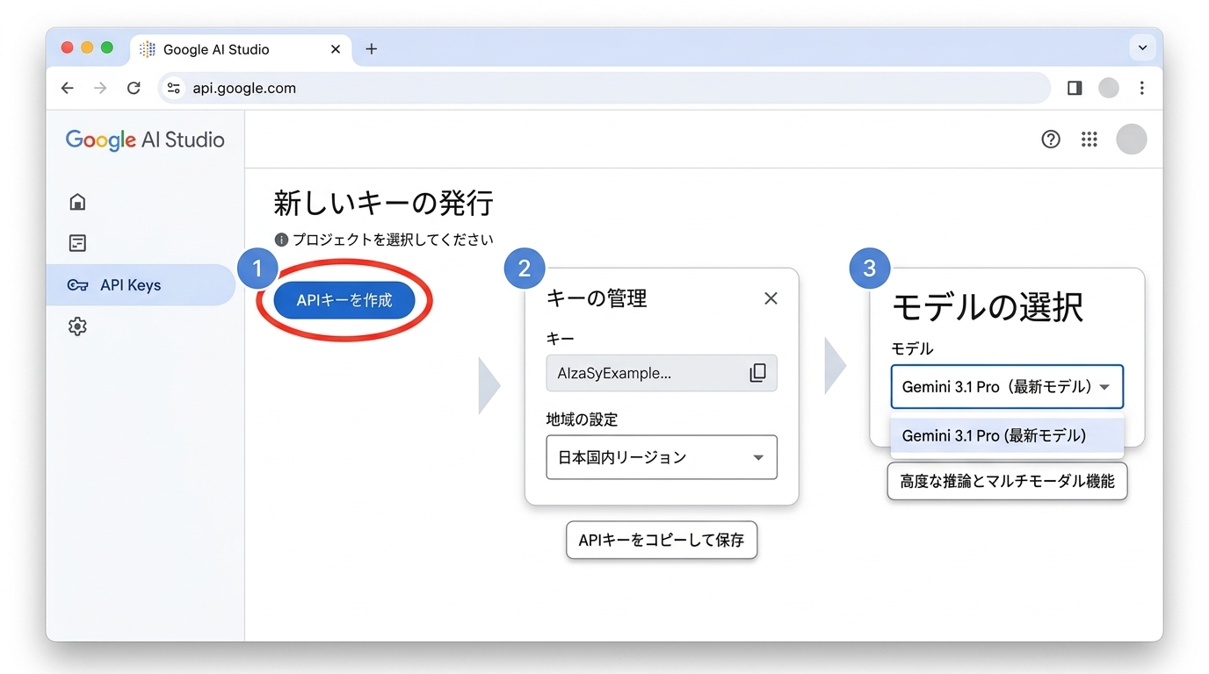1209x674 pixels.
Task: Click the account avatar in the top right
Action: 1132,139
